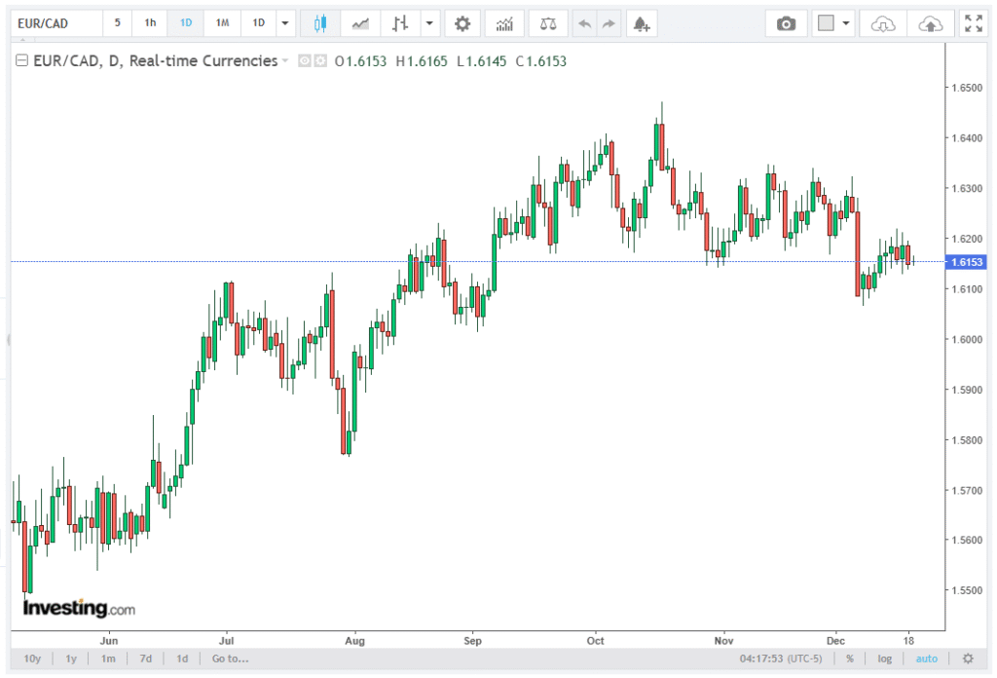Image resolution: width=997 pixels, height=678 pixels.
Task: Take a chart snapshot with camera icon
Action: click(786, 23)
